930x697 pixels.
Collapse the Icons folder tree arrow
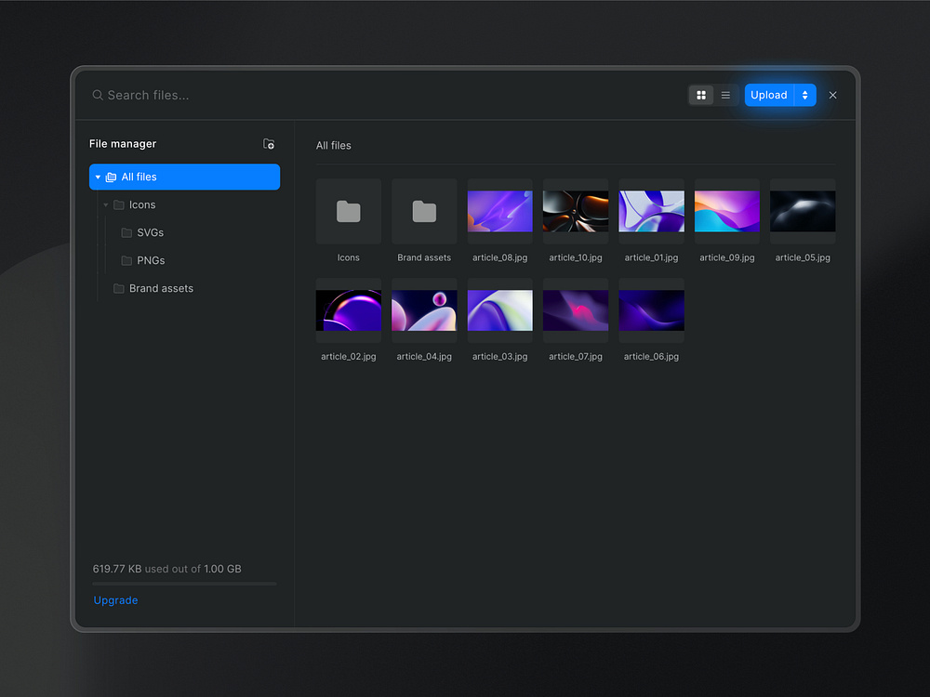pos(106,205)
